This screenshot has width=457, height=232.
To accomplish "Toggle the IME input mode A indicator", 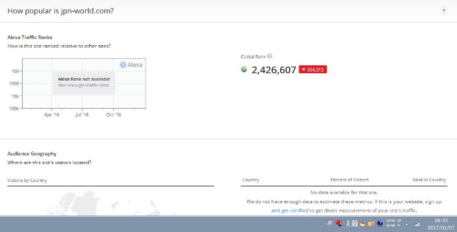I will tap(348, 223).
